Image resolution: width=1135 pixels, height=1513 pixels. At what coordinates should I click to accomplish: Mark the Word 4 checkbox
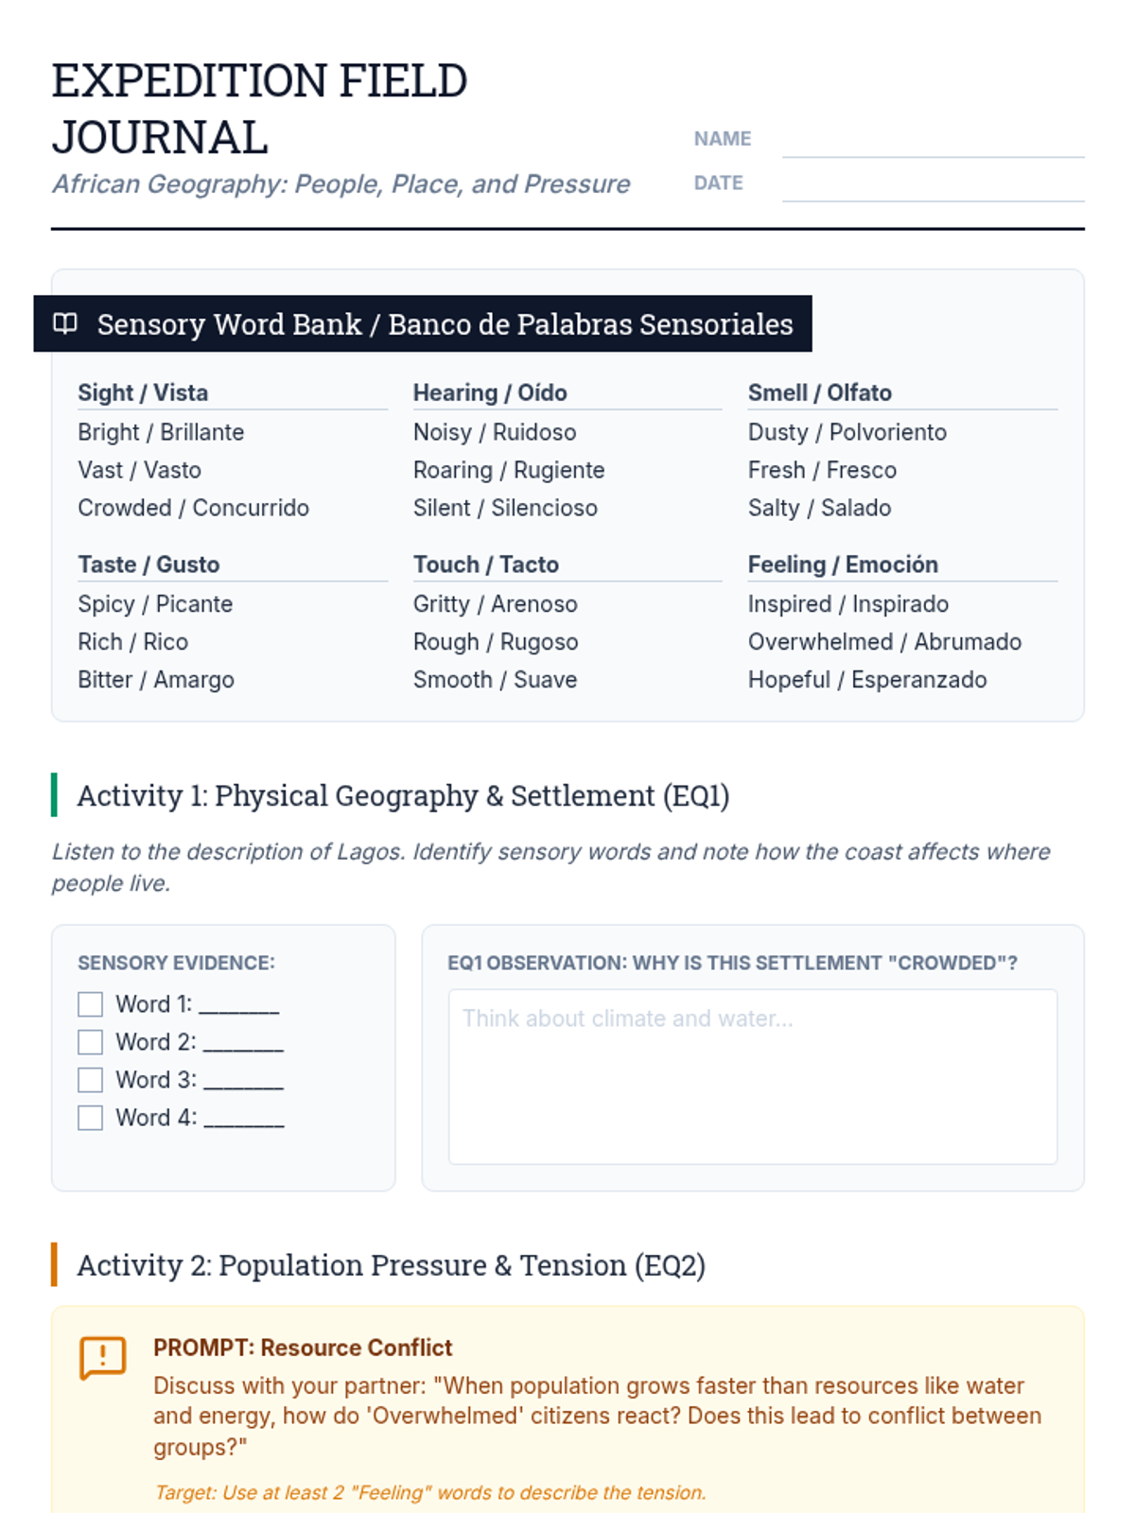(x=91, y=1118)
